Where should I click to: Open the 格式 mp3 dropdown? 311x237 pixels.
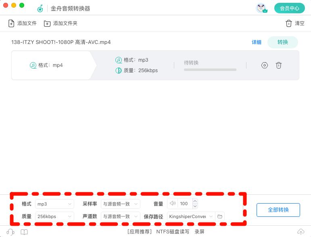coord(54,204)
